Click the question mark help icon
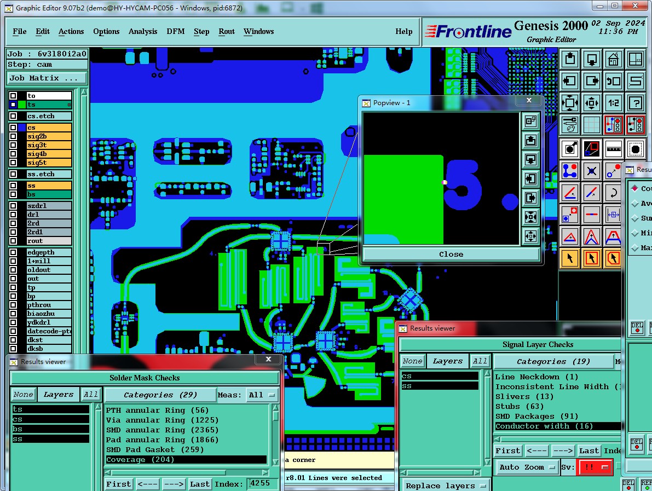Viewport: 652px width, 491px height. [636, 102]
